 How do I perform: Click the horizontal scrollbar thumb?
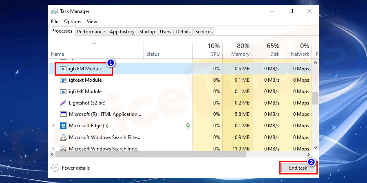pos(151,154)
